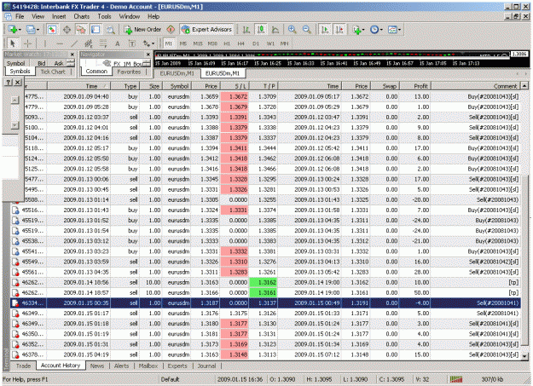Click the order icon for row 46262 at 18:56
The image size is (533, 386).
15,282
